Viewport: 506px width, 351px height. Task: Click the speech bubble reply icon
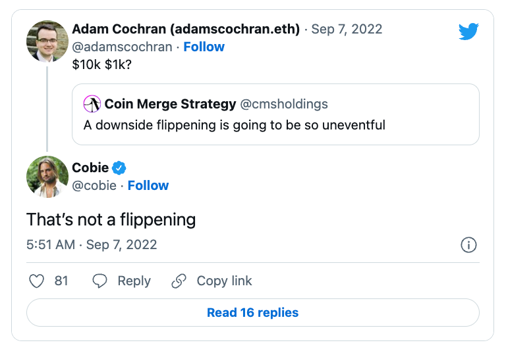coord(99,281)
